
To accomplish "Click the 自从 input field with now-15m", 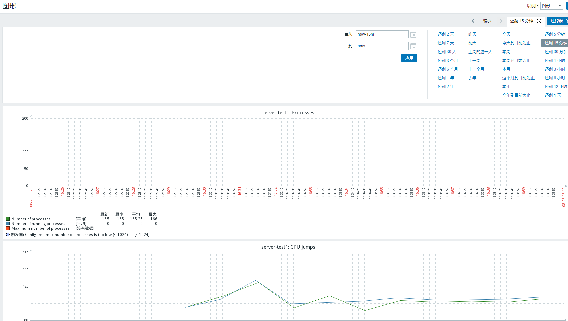I will (382, 34).
